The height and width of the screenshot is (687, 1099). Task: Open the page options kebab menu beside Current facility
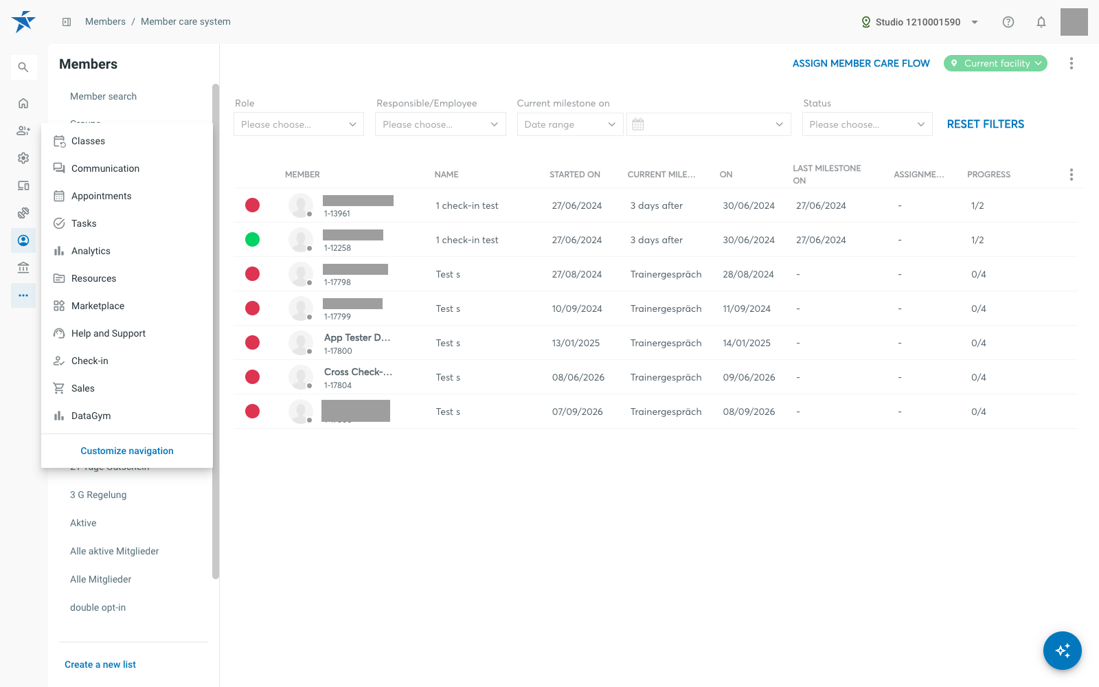point(1072,63)
